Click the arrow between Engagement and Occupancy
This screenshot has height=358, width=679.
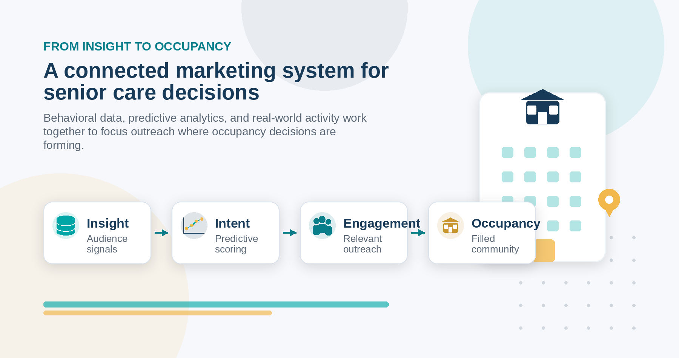418,233
